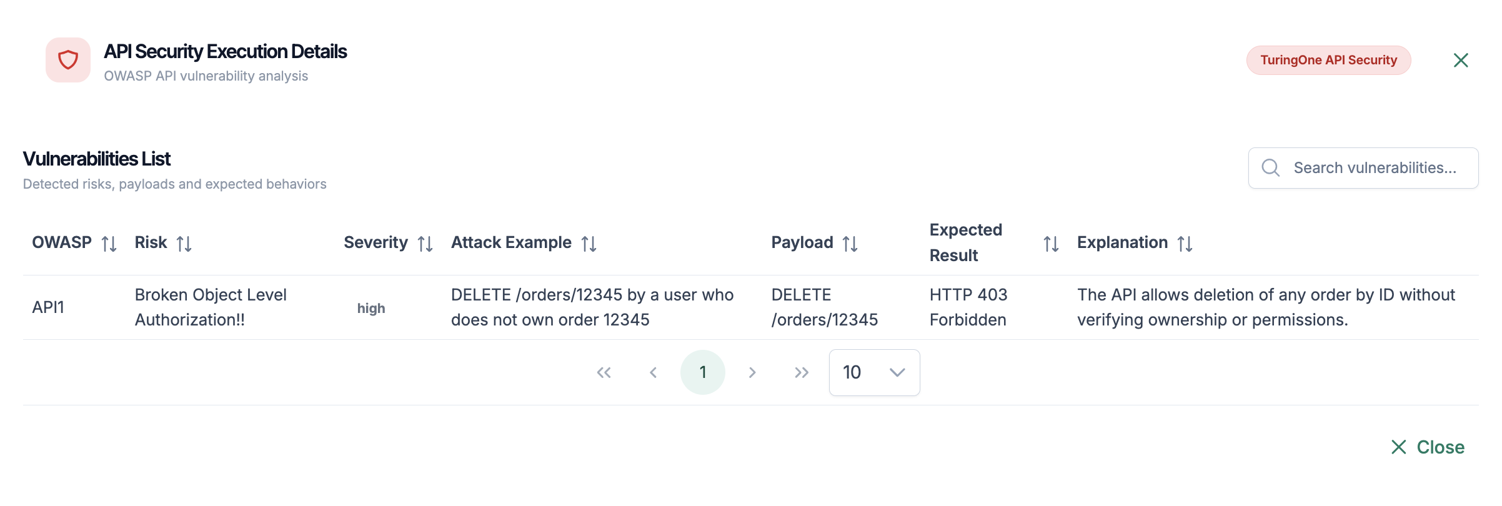1502x506 pixels.
Task: Focus the Search vulnerabilities field
Action: tap(1375, 168)
